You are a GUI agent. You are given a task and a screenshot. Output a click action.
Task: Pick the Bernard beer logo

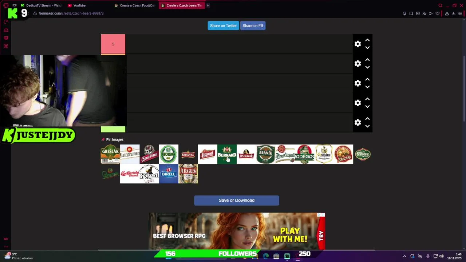pyautogui.click(x=227, y=154)
